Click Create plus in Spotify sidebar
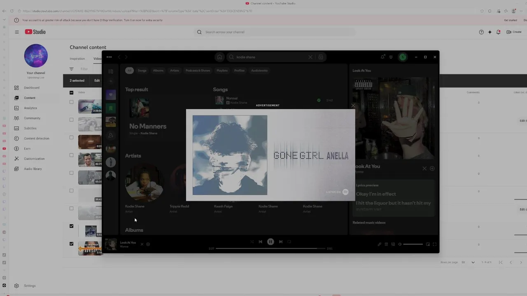 [111, 81]
